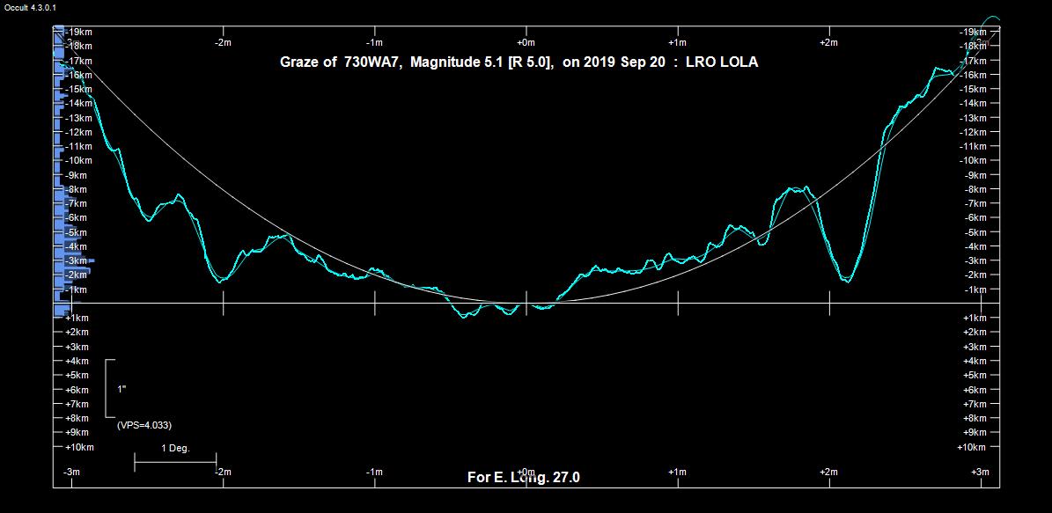Click the -19km label on the right axis
The width and height of the screenshot is (1052, 513).
coord(973,32)
